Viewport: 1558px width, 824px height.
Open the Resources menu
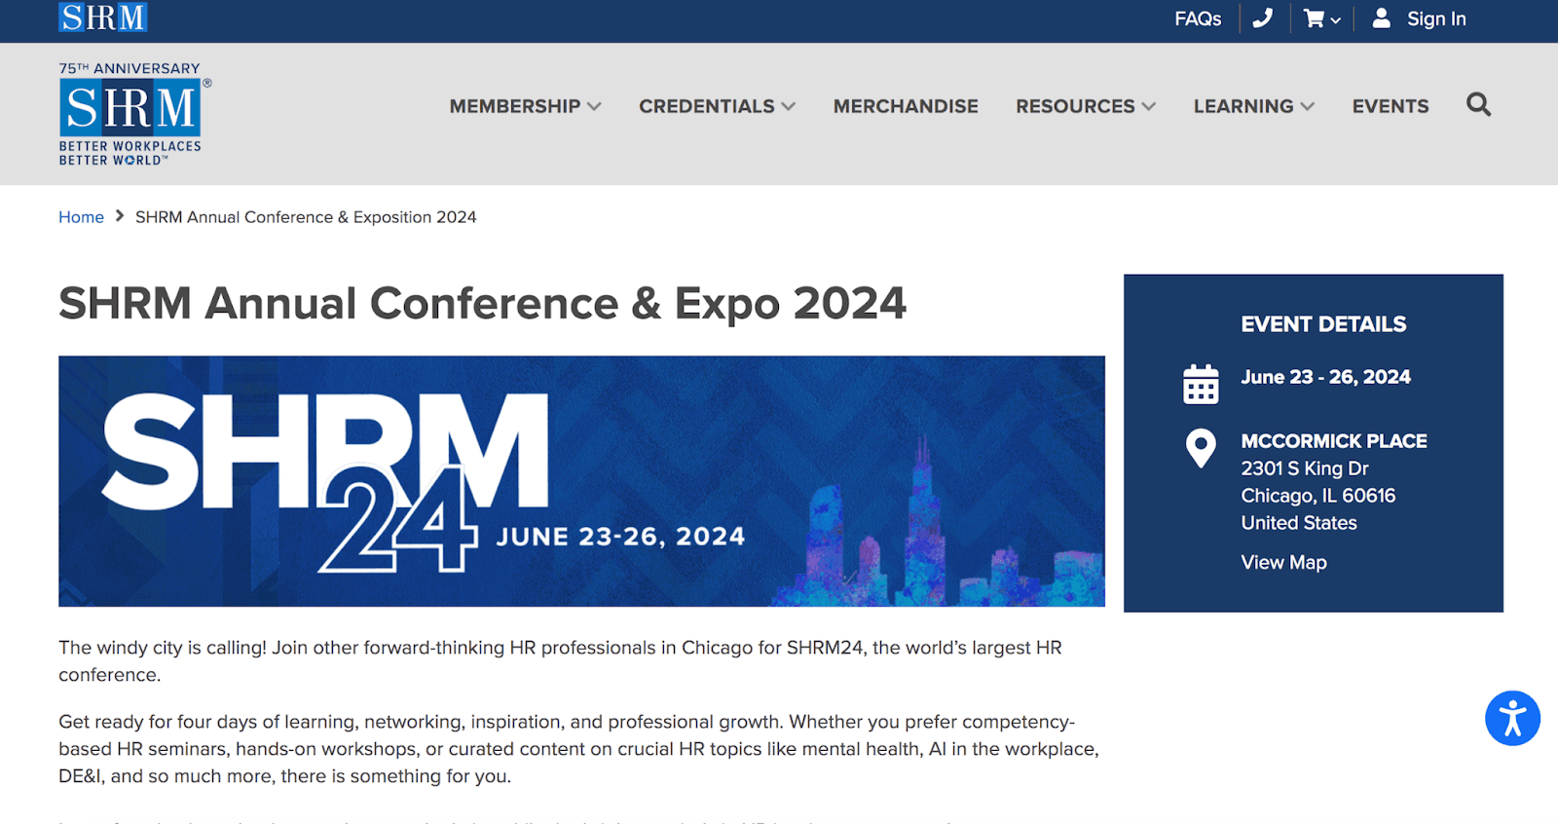click(x=1075, y=106)
